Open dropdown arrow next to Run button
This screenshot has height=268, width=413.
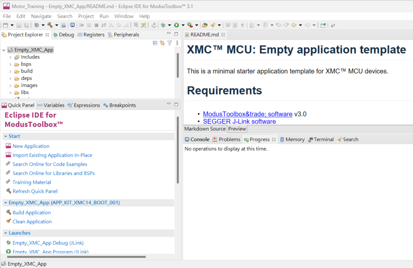[183, 25]
